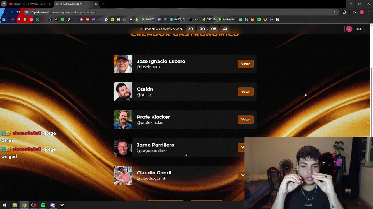The image size is (373, 209).
Task: View site information icon in address bar
Action: (27, 12)
